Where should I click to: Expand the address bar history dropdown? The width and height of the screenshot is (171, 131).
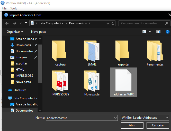tap(108, 24)
